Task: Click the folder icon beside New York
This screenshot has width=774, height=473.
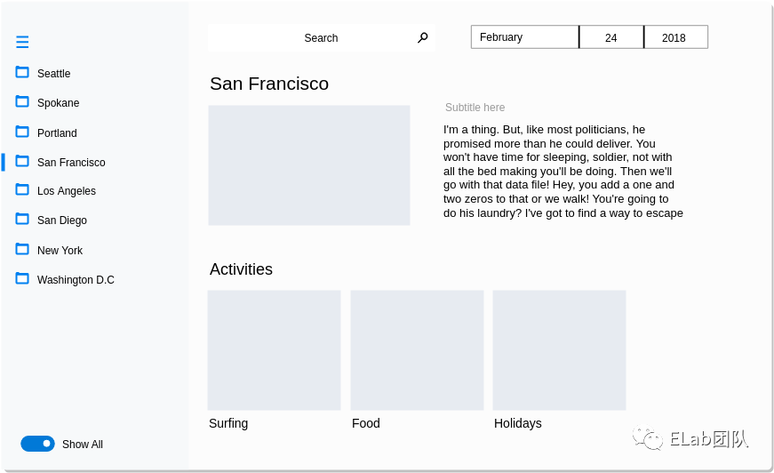Action: 22,249
